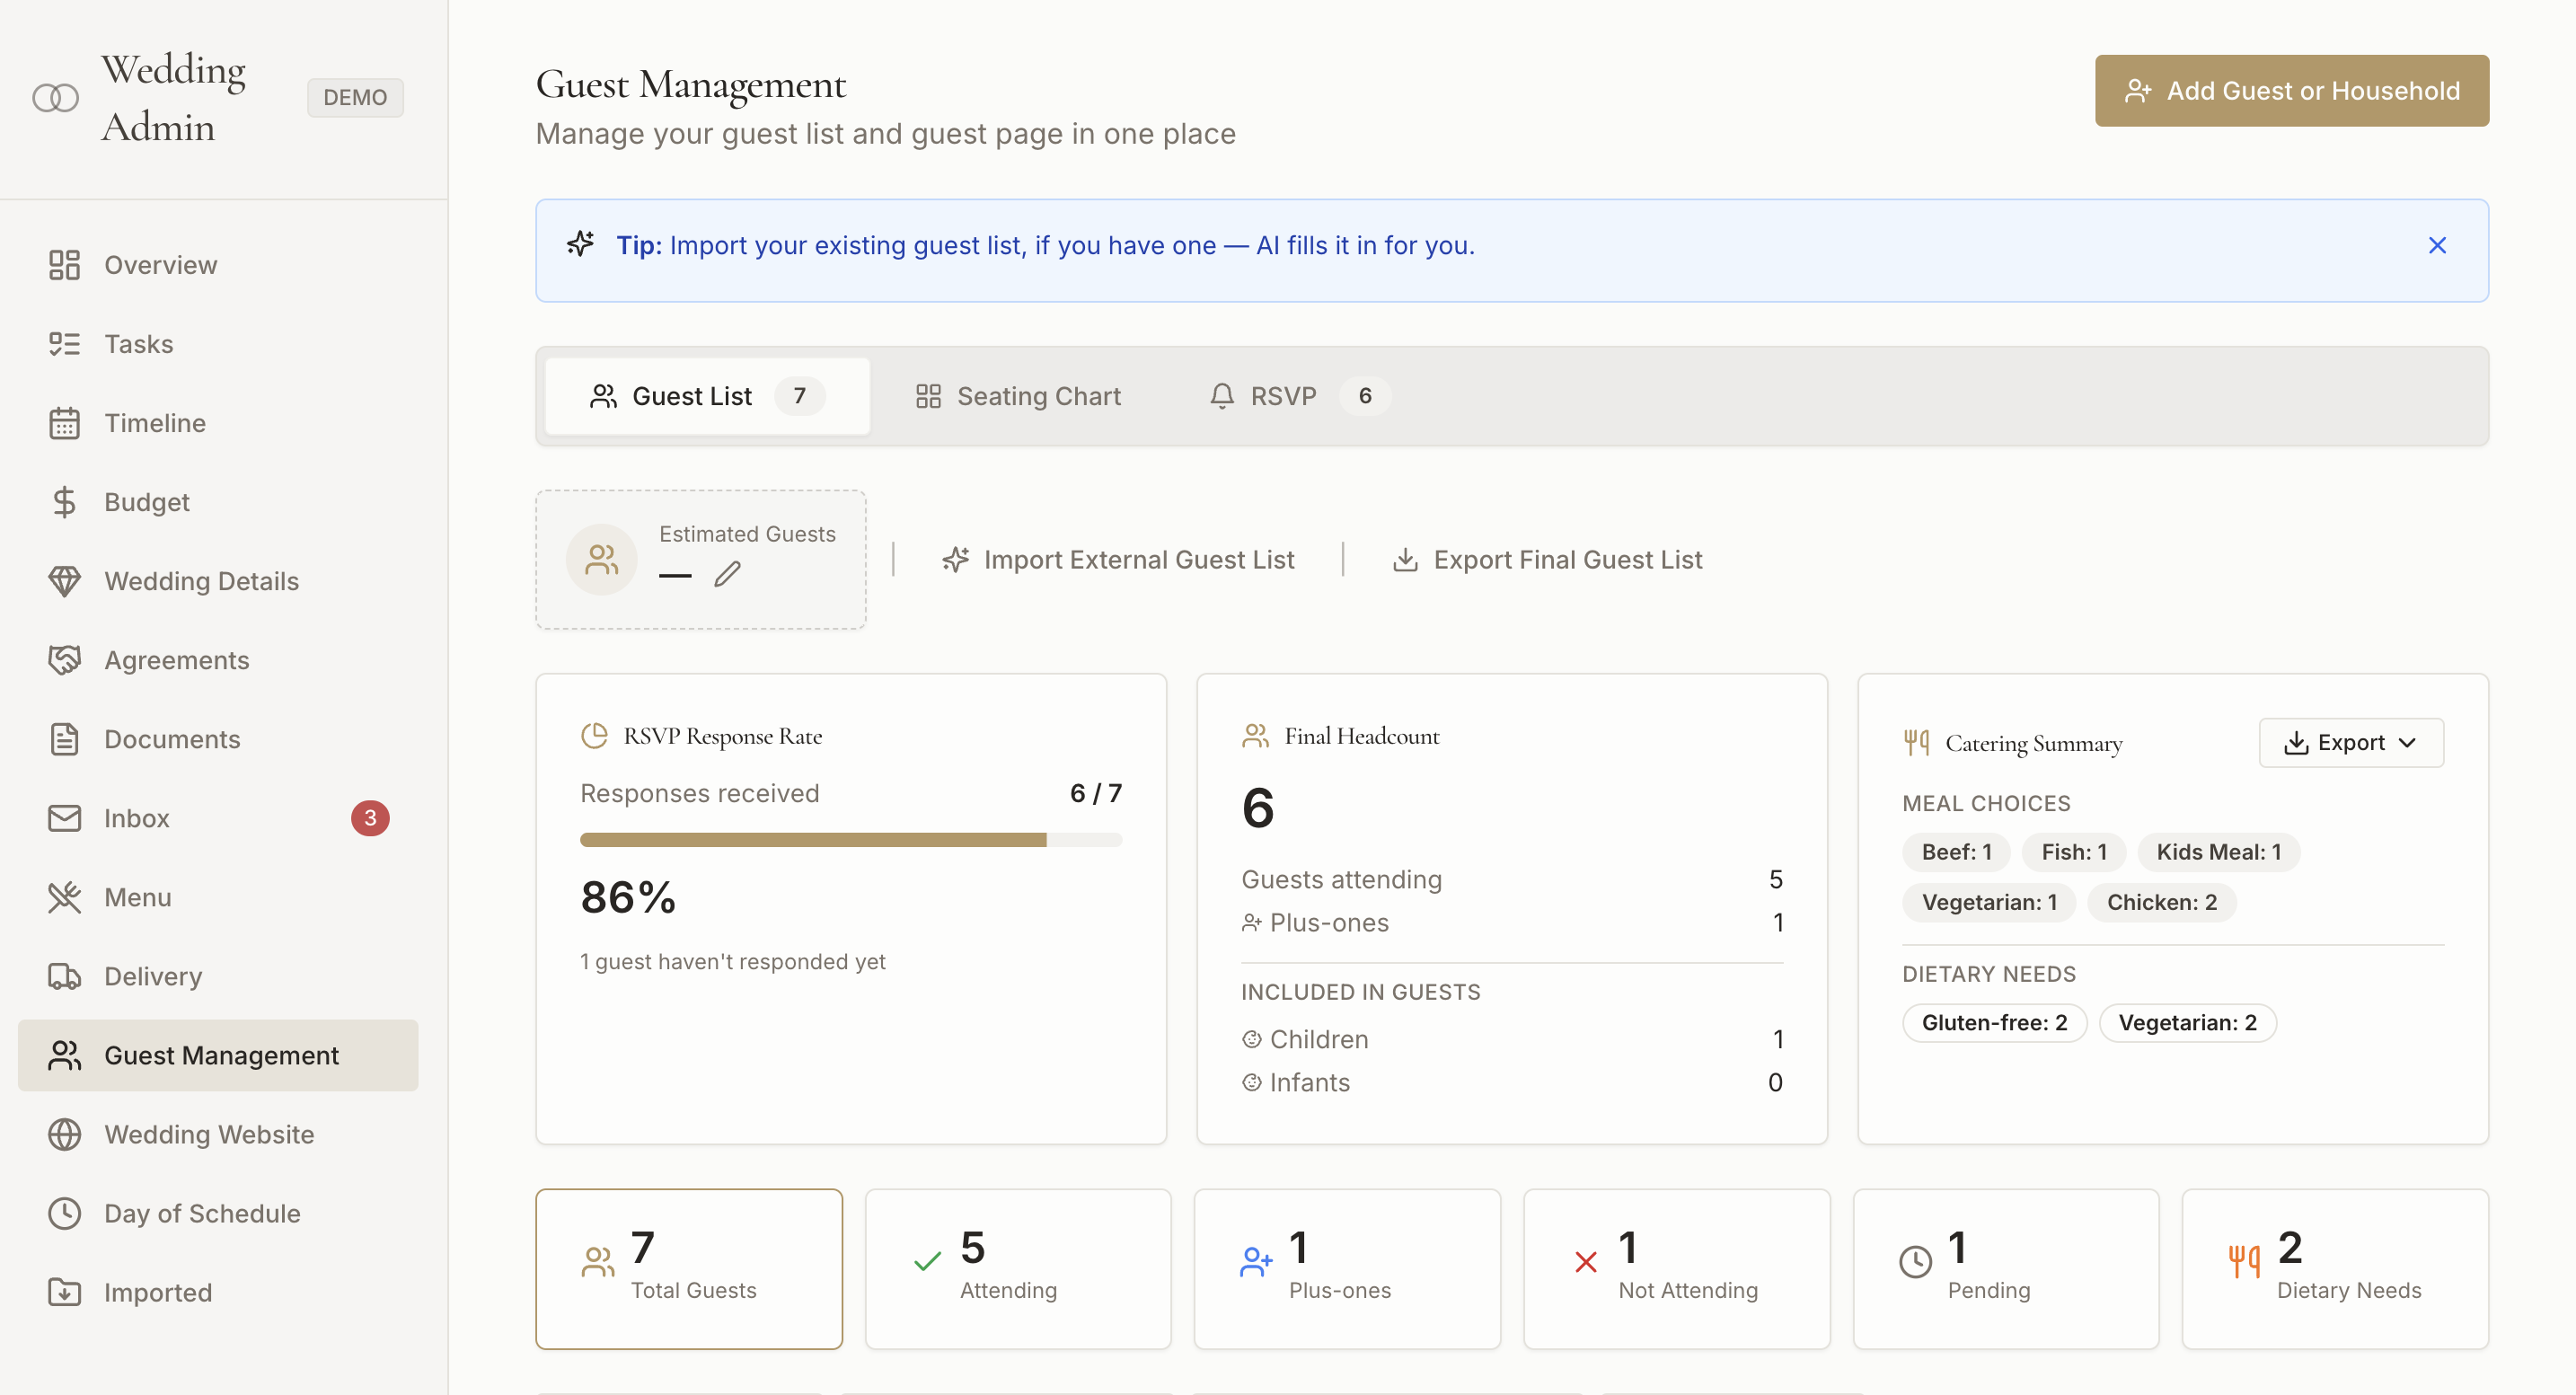
Task: Open the Export dropdown in Catering Summary
Action: click(x=2350, y=742)
